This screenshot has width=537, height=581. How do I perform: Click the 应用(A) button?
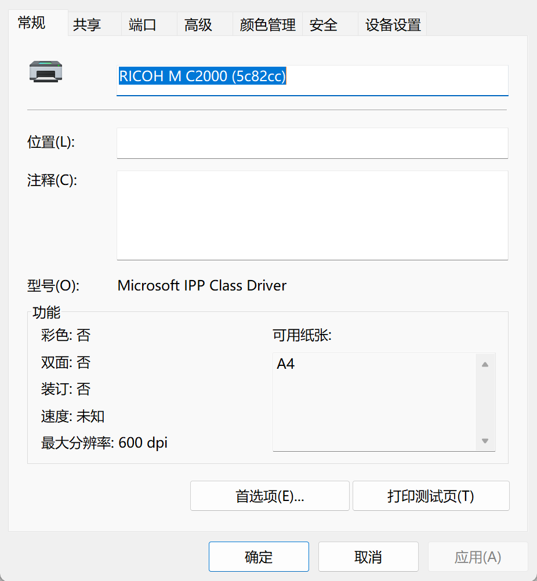coord(478,557)
